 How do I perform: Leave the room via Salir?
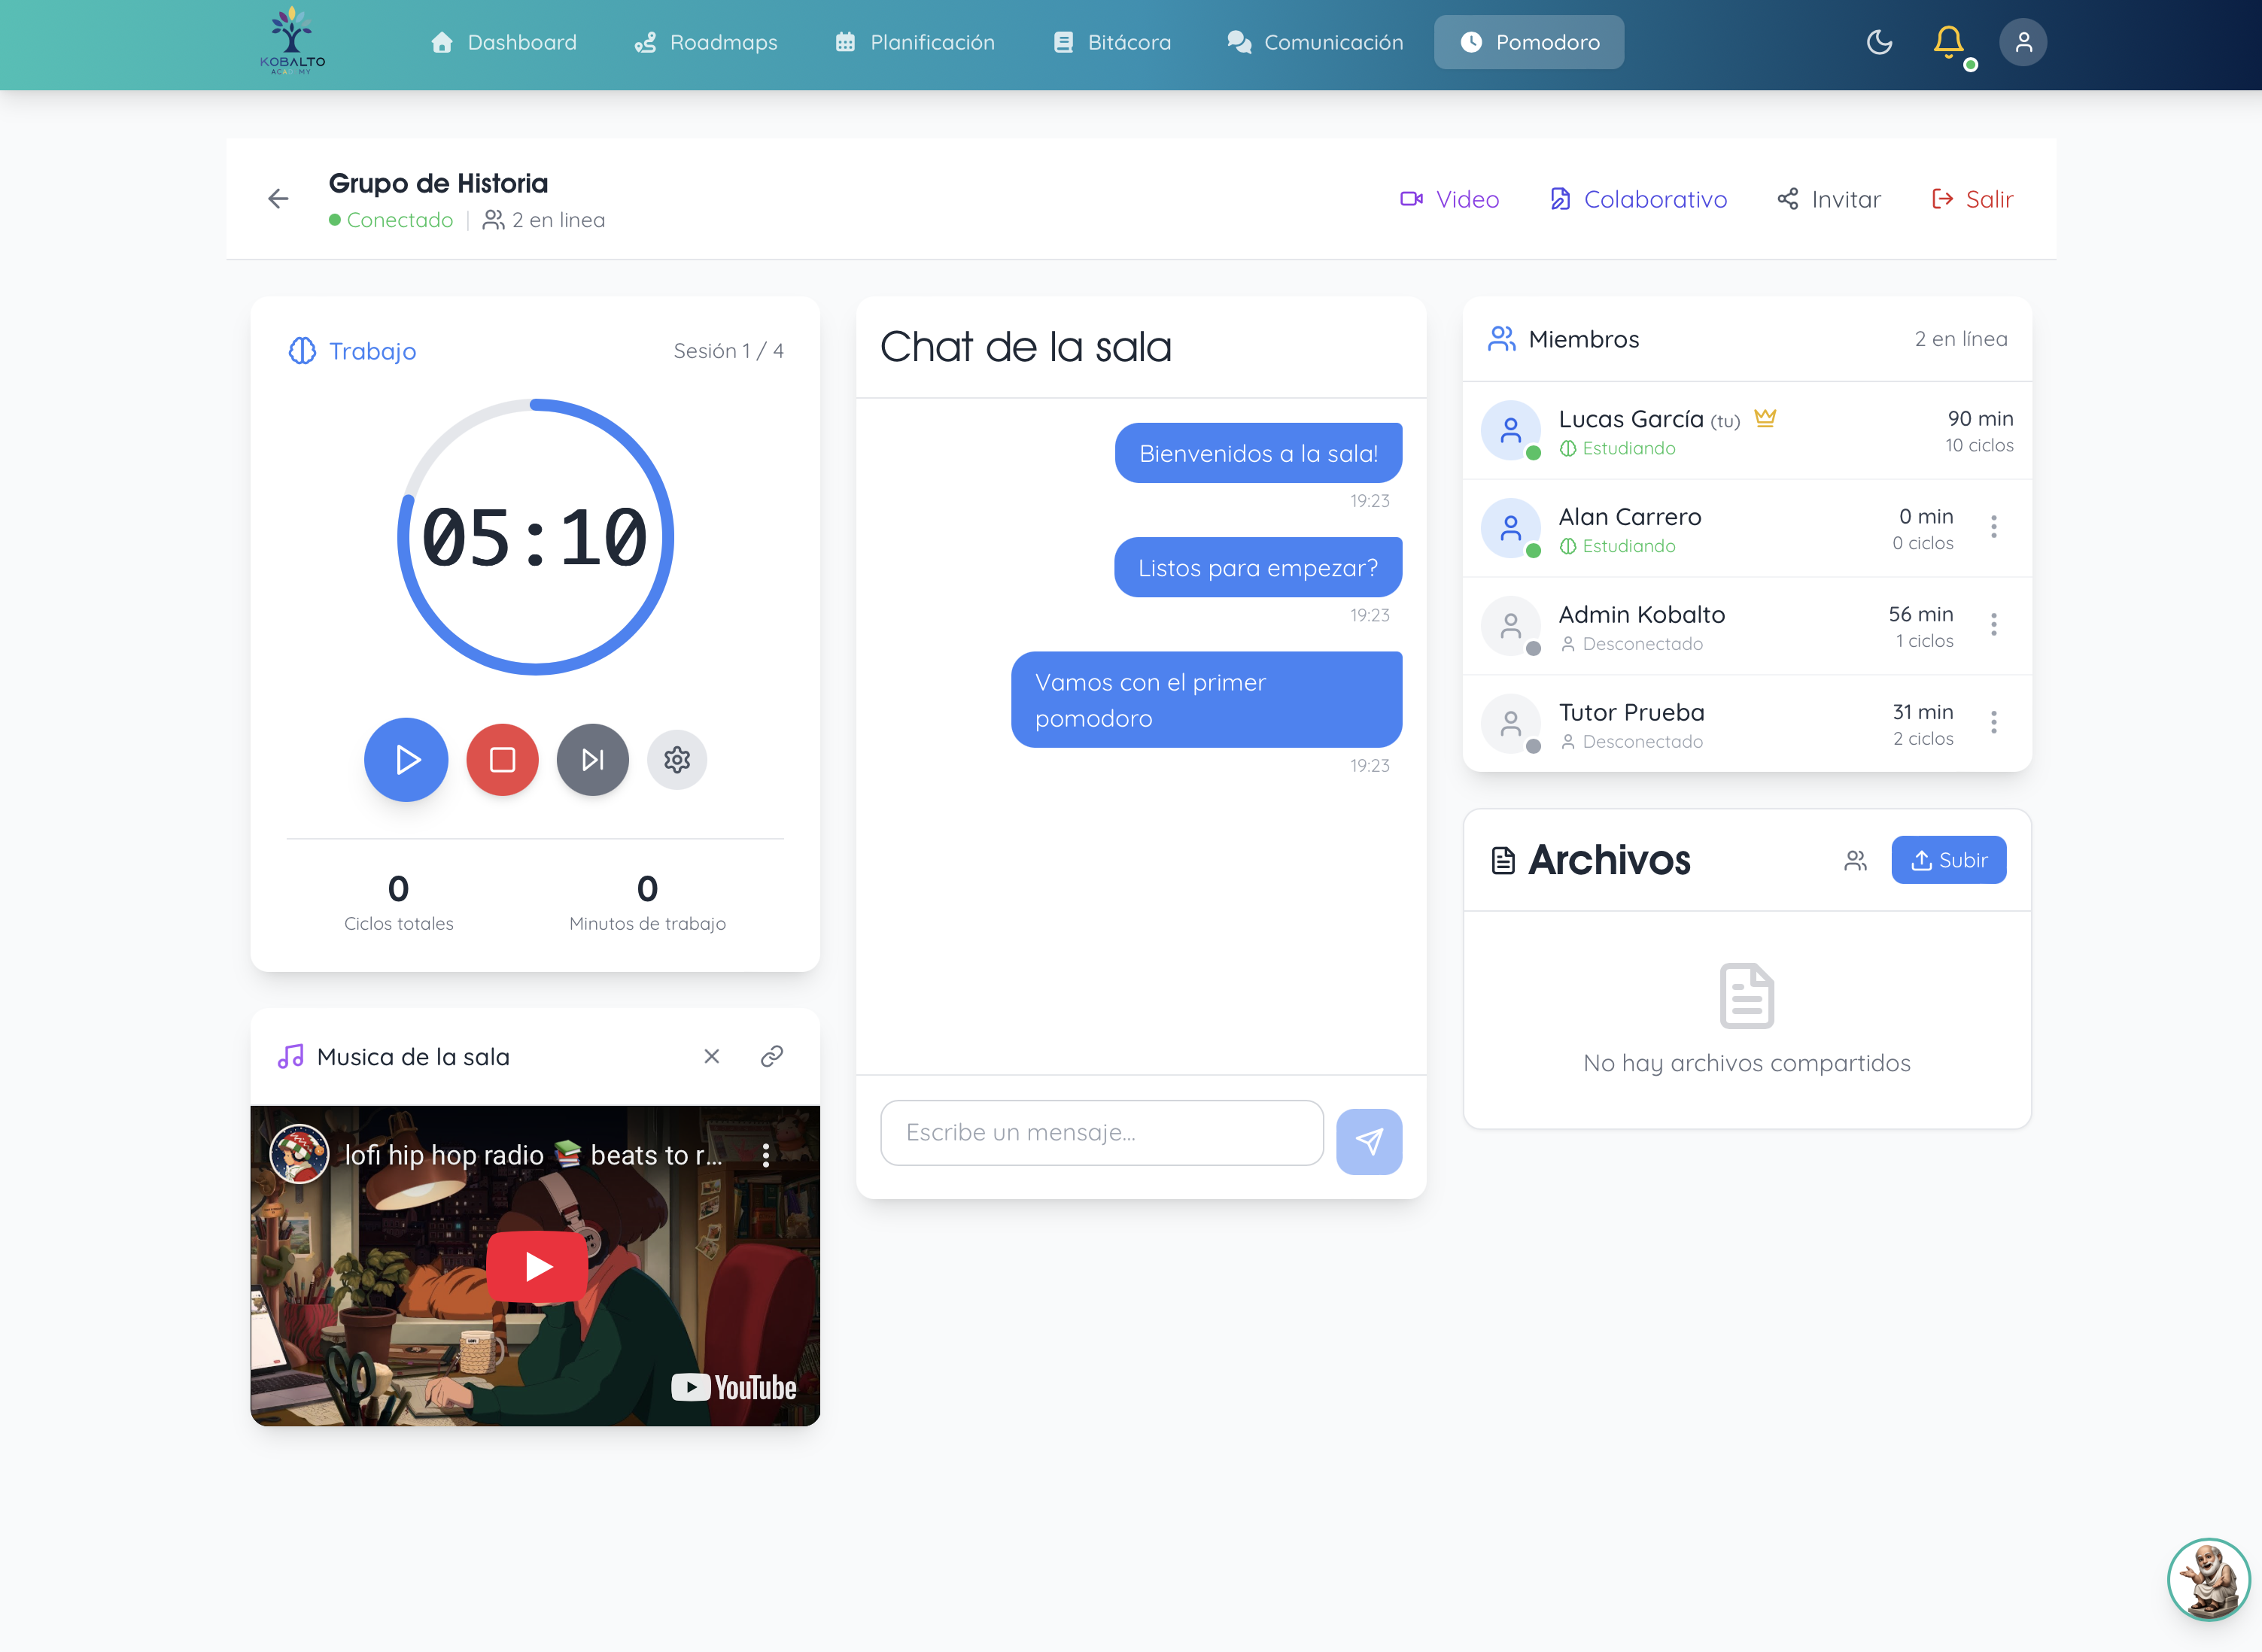pos(1972,199)
